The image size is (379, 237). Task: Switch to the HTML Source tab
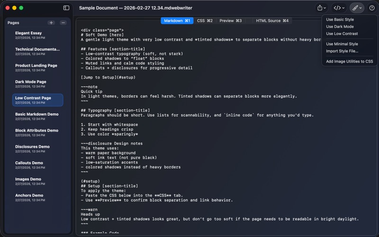coord(272,21)
